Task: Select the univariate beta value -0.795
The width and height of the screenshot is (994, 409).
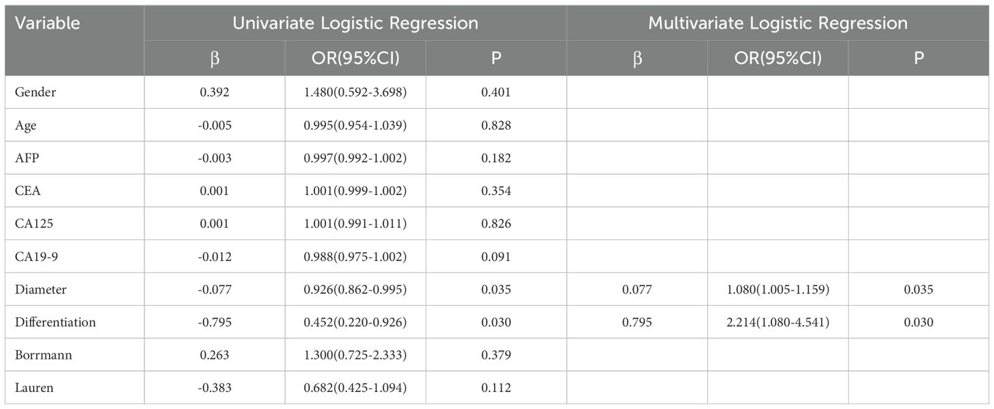Action: [x=214, y=322]
